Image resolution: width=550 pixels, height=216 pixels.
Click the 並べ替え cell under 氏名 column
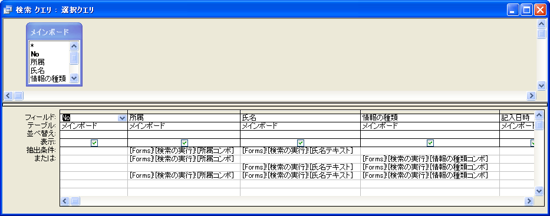[x=300, y=134]
